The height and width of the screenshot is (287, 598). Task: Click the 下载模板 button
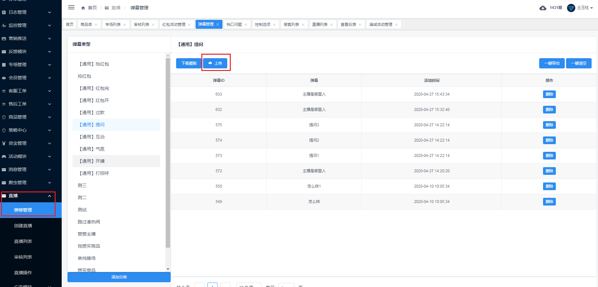[189, 63]
